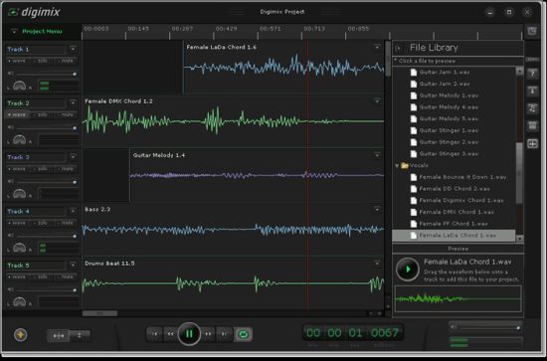Open the Project Menu

pyautogui.click(x=42, y=32)
